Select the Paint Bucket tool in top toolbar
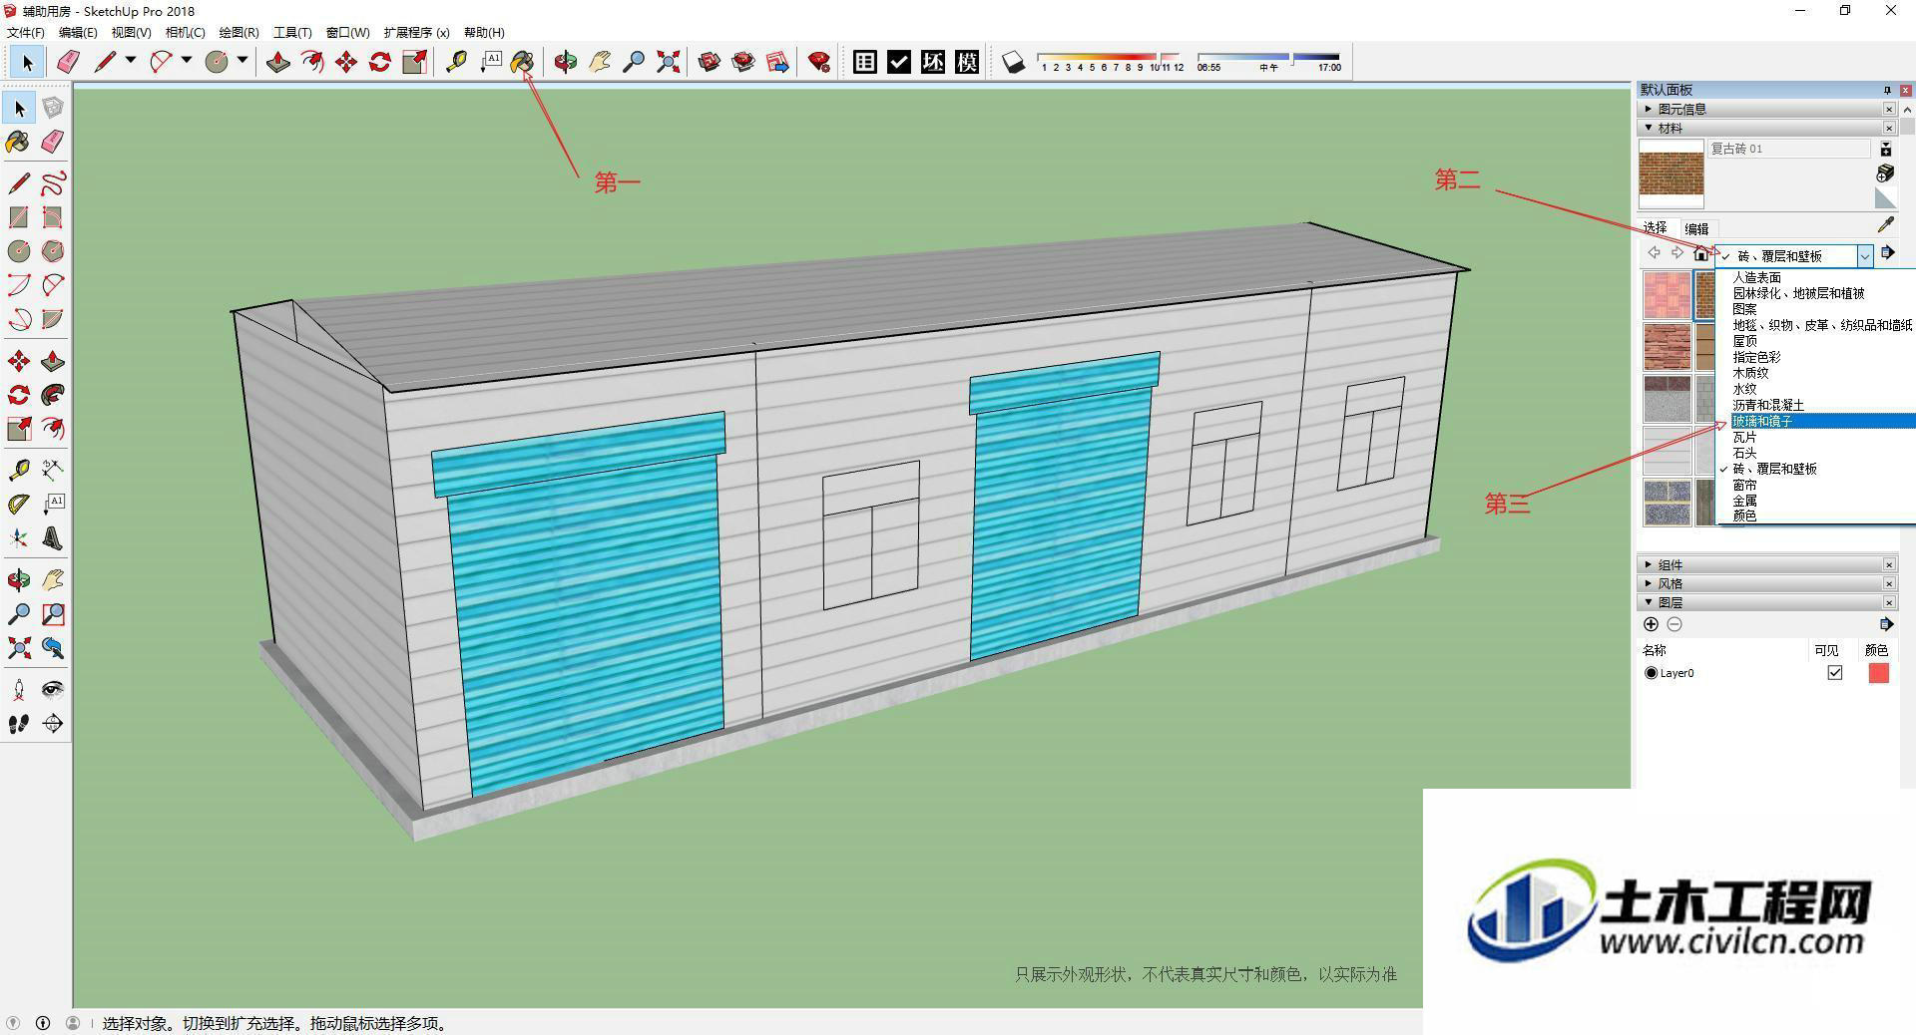 click(522, 62)
